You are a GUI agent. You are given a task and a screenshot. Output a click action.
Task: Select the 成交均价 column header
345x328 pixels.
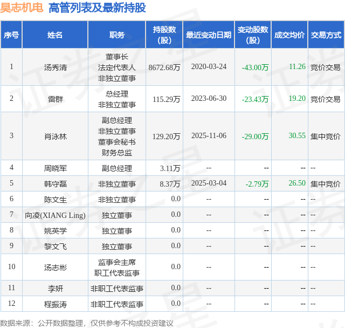pyautogui.click(x=289, y=35)
